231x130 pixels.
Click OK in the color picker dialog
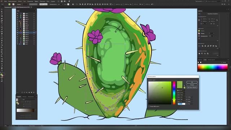(x=192, y=82)
